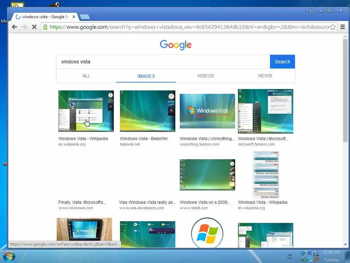Click the Windows Vista - BetaWiki link
Viewport: 350px width, 263px height.
pyautogui.click(x=144, y=139)
